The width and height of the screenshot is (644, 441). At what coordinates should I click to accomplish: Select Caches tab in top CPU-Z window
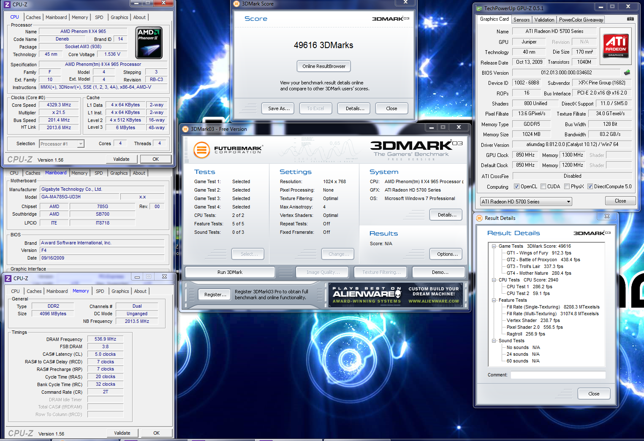(x=33, y=17)
